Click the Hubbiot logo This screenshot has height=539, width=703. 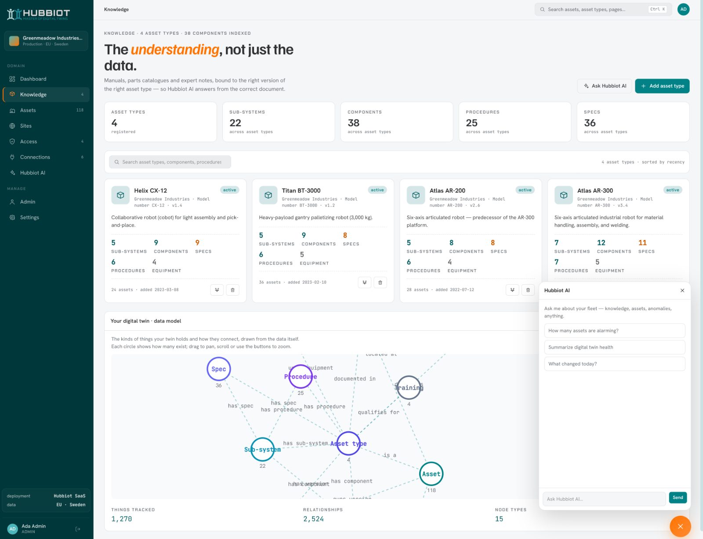tap(38, 14)
